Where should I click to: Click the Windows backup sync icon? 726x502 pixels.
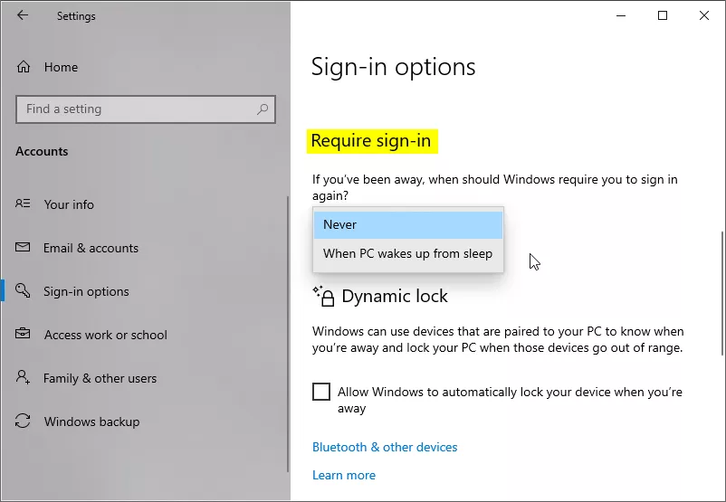click(23, 421)
